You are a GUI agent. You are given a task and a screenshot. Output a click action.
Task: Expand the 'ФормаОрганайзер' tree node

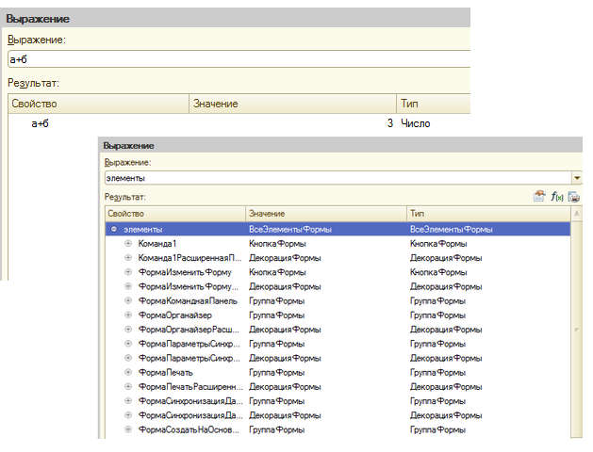point(128,315)
